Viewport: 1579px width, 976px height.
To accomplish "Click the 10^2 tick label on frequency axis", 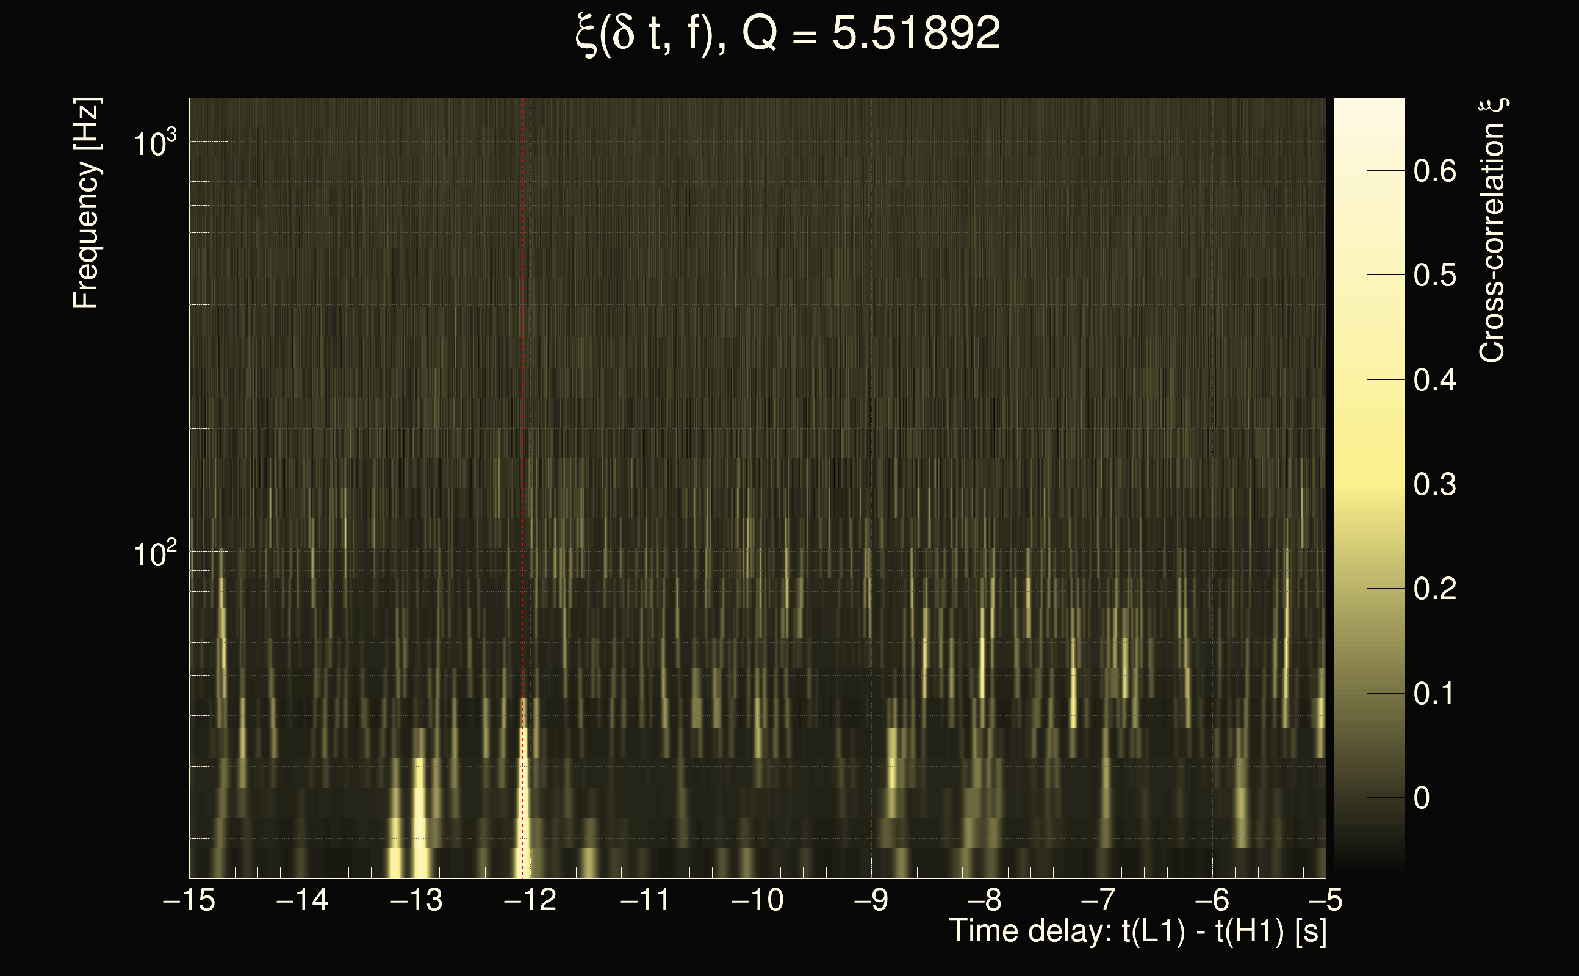I will pyautogui.click(x=154, y=554).
